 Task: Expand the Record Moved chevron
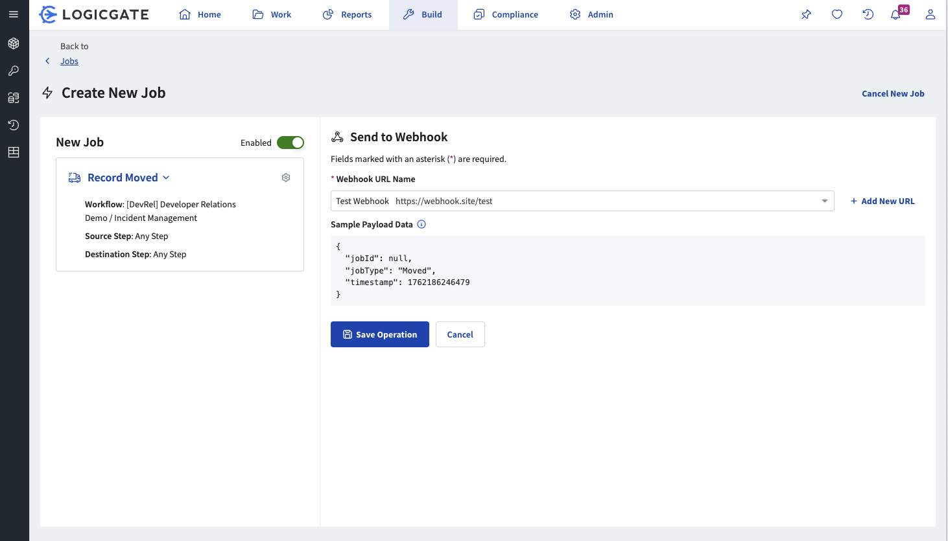click(167, 177)
